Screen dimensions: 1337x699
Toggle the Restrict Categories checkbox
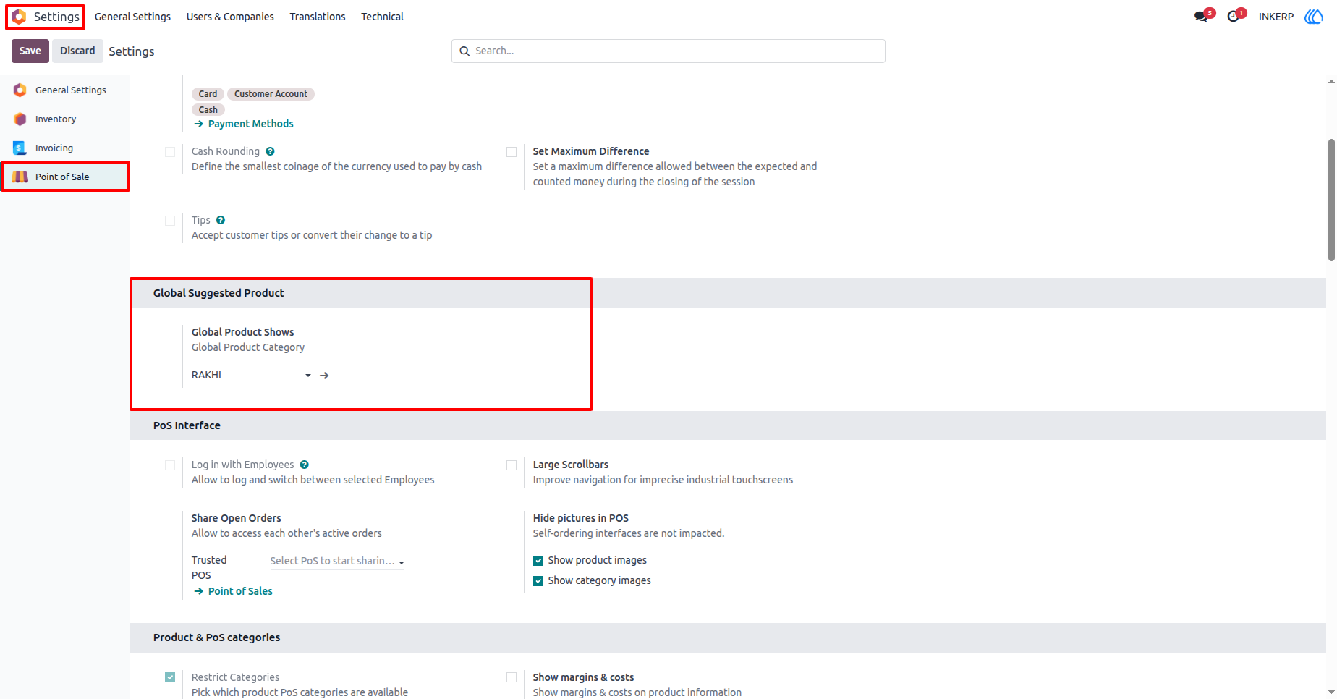(x=170, y=678)
